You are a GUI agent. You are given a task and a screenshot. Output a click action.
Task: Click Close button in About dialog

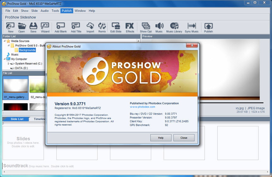coord(184,138)
